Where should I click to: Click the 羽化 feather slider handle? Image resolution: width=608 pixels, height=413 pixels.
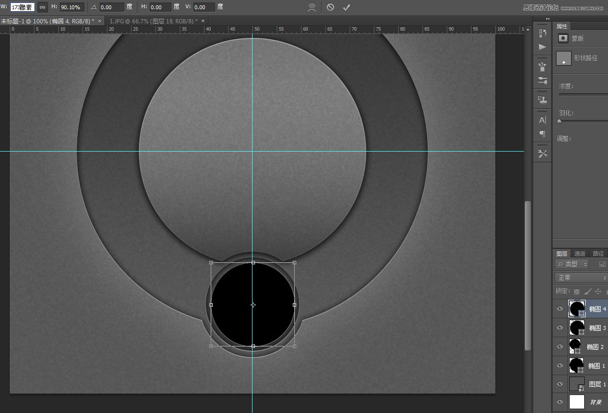click(559, 121)
